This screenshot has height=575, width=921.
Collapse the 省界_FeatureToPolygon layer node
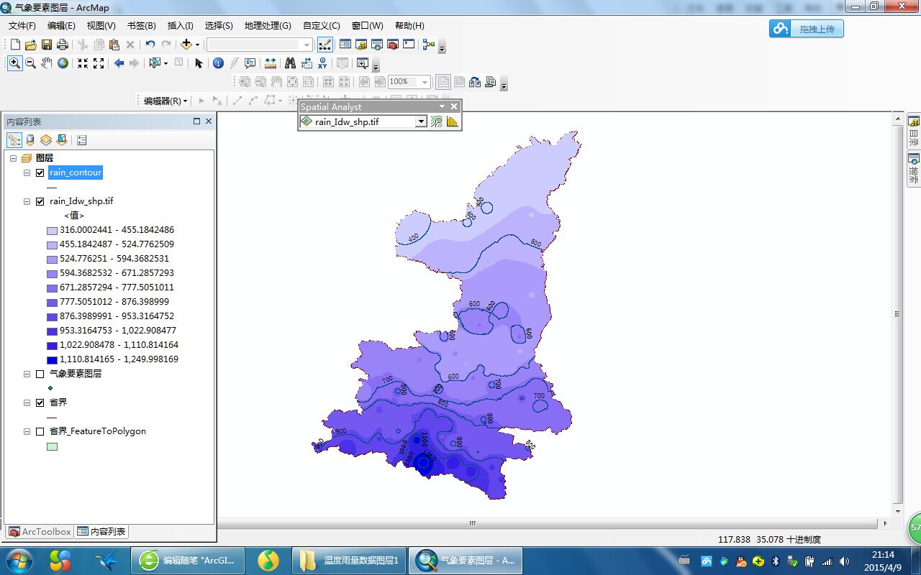(x=27, y=431)
